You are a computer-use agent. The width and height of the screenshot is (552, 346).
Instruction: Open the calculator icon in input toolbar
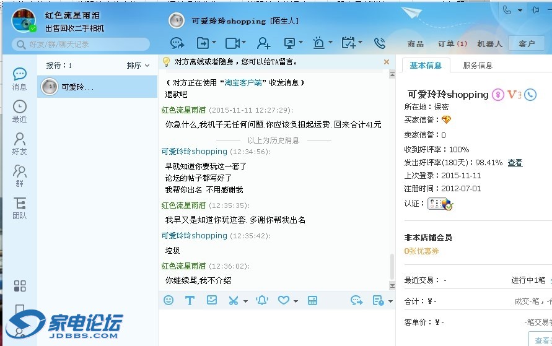312,300
